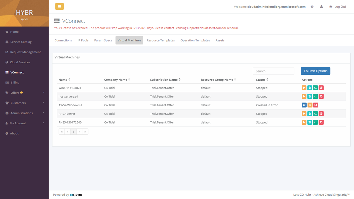Viewport: 354px width, 199px height.
Task: Expand the Administrations sidebar menu
Action: pos(24,113)
